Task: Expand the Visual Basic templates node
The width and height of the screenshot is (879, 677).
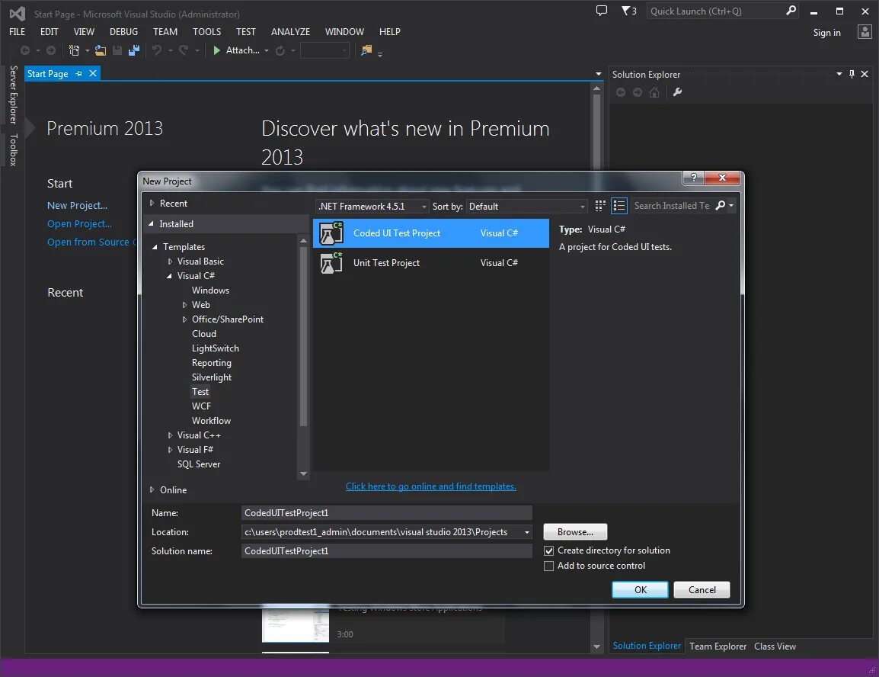Action: coord(170,261)
